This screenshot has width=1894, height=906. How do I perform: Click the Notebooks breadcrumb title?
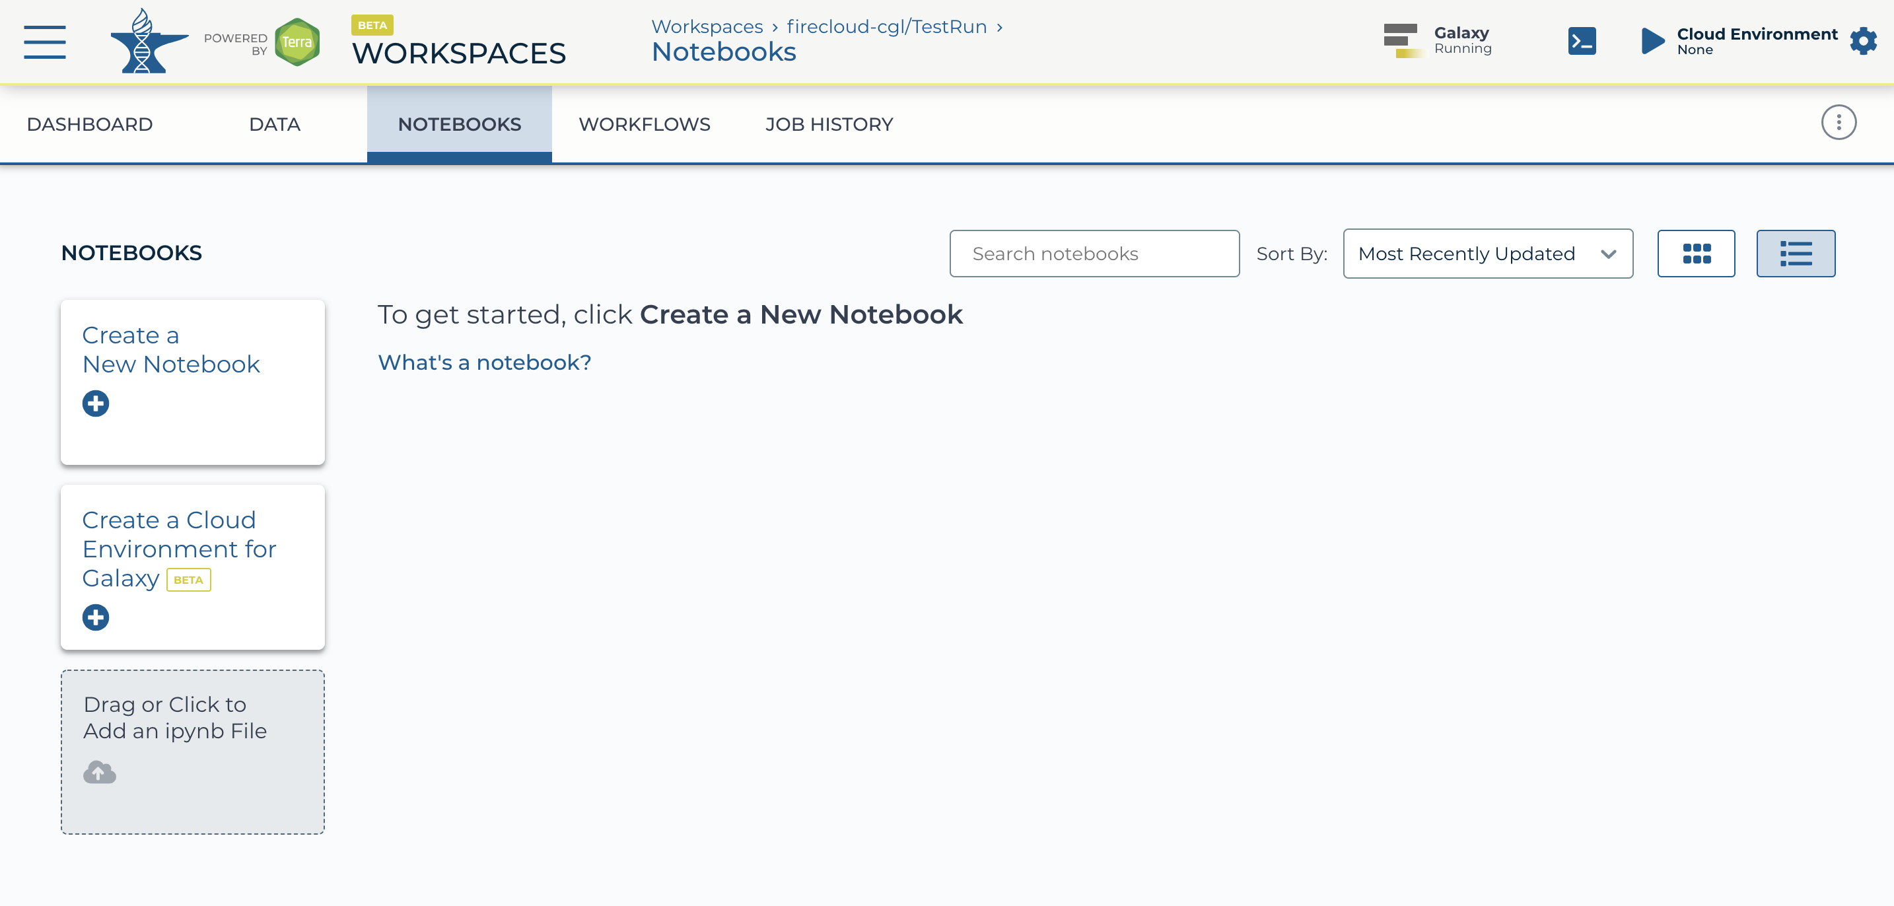coord(724,52)
